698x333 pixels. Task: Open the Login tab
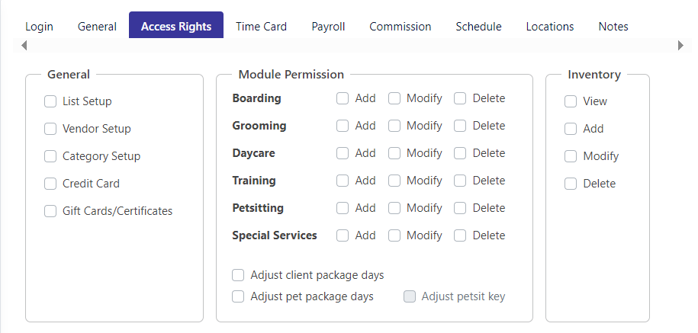pos(39,27)
